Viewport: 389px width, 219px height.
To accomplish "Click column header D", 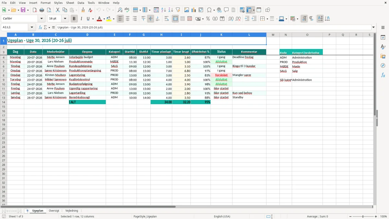I will pyautogui.click(x=87, y=35).
